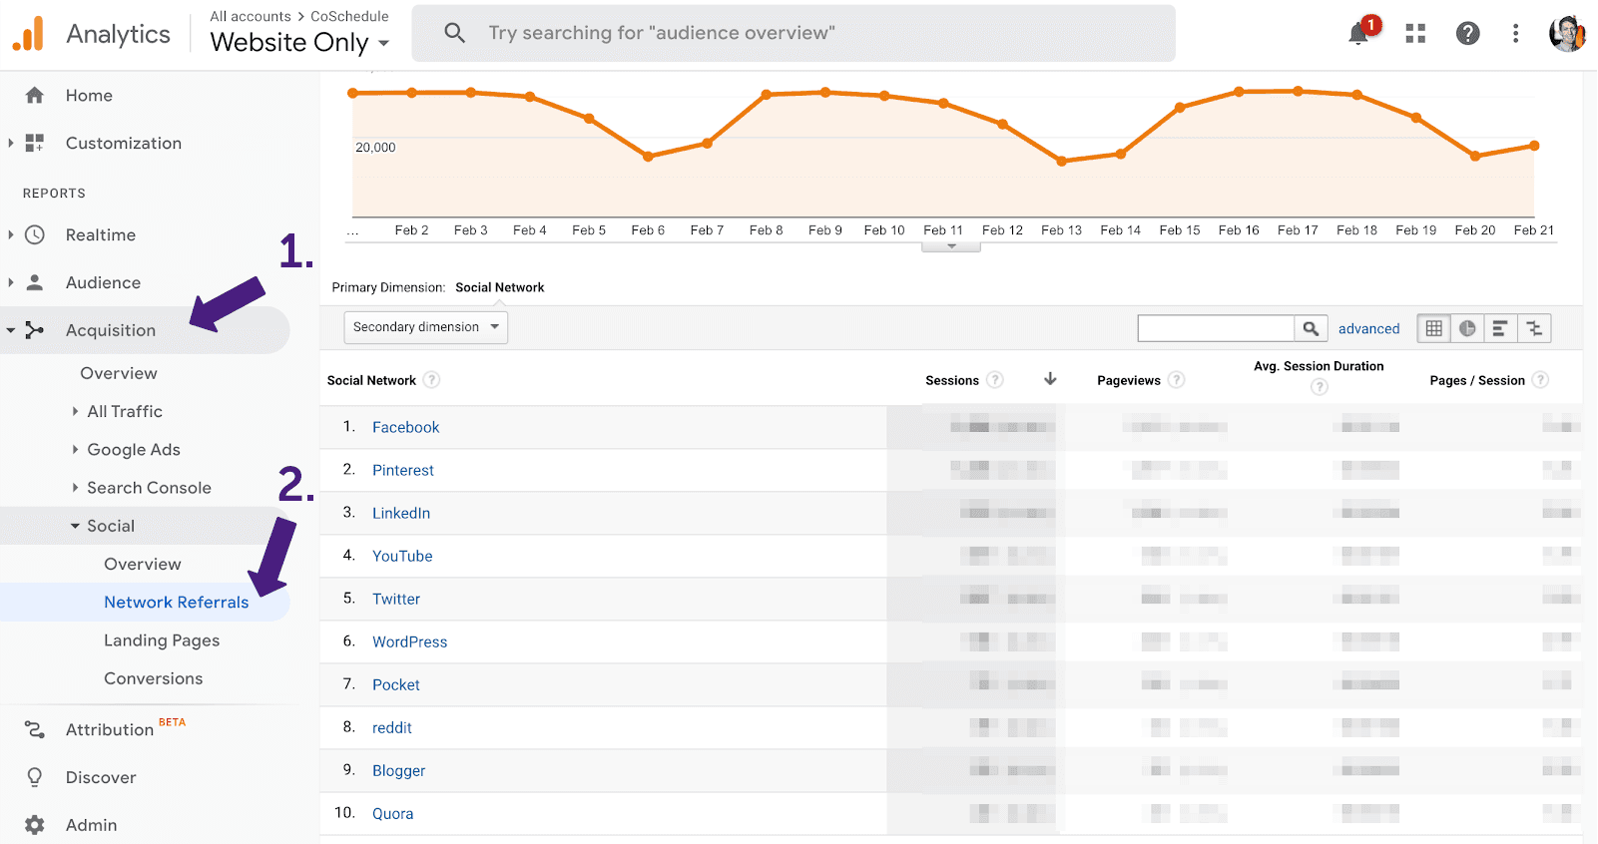Open the LinkedIn social network row
This screenshot has height=844, width=1598.
pos(401,513)
